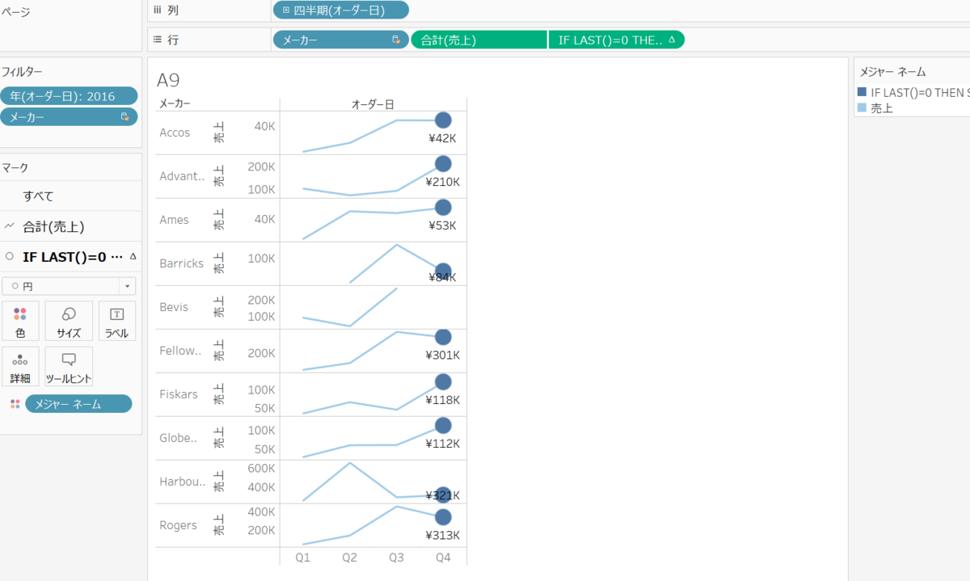Click the Q2 axis label
Image resolution: width=970 pixels, height=581 pixels.
pyautogui.click(x=349, y=558)
